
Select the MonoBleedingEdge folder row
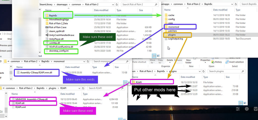tap(99, 20)
